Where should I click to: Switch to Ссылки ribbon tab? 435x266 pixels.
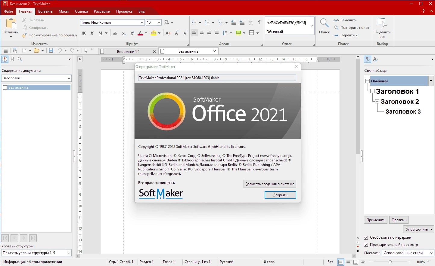pos(81,11)
